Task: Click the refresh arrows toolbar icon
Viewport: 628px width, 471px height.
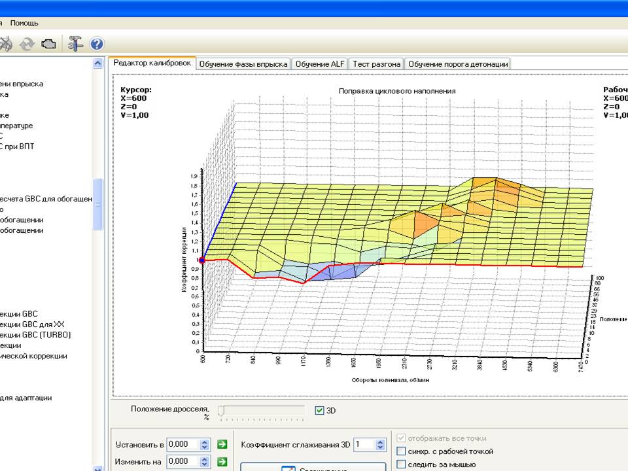Action: [27, 44]
